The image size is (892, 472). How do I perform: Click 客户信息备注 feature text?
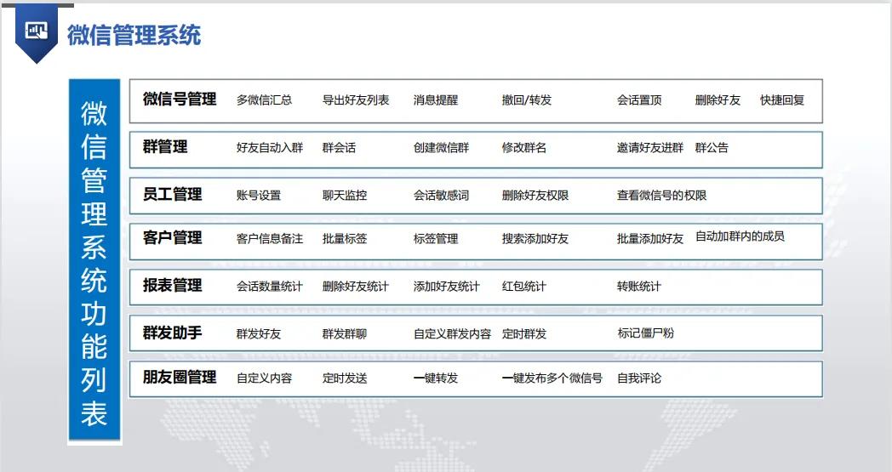point(270,239)
